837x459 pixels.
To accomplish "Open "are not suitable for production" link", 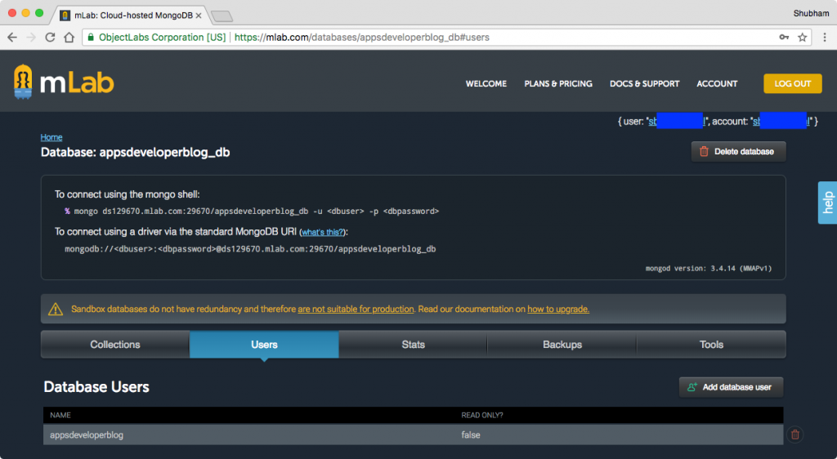I will tap(356, 310).
